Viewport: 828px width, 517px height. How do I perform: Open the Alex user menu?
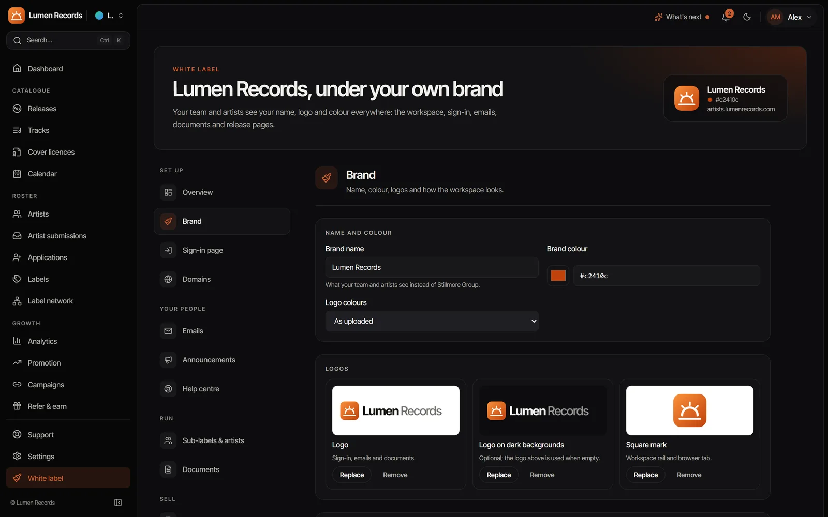(791, 17)
